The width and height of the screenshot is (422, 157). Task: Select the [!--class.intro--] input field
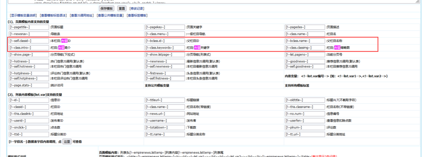pyautogui.click(x=28, y=48)
